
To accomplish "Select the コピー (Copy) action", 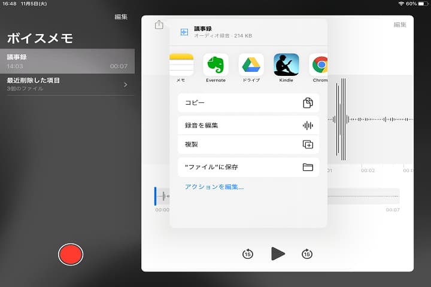I will tap(248, 103).
